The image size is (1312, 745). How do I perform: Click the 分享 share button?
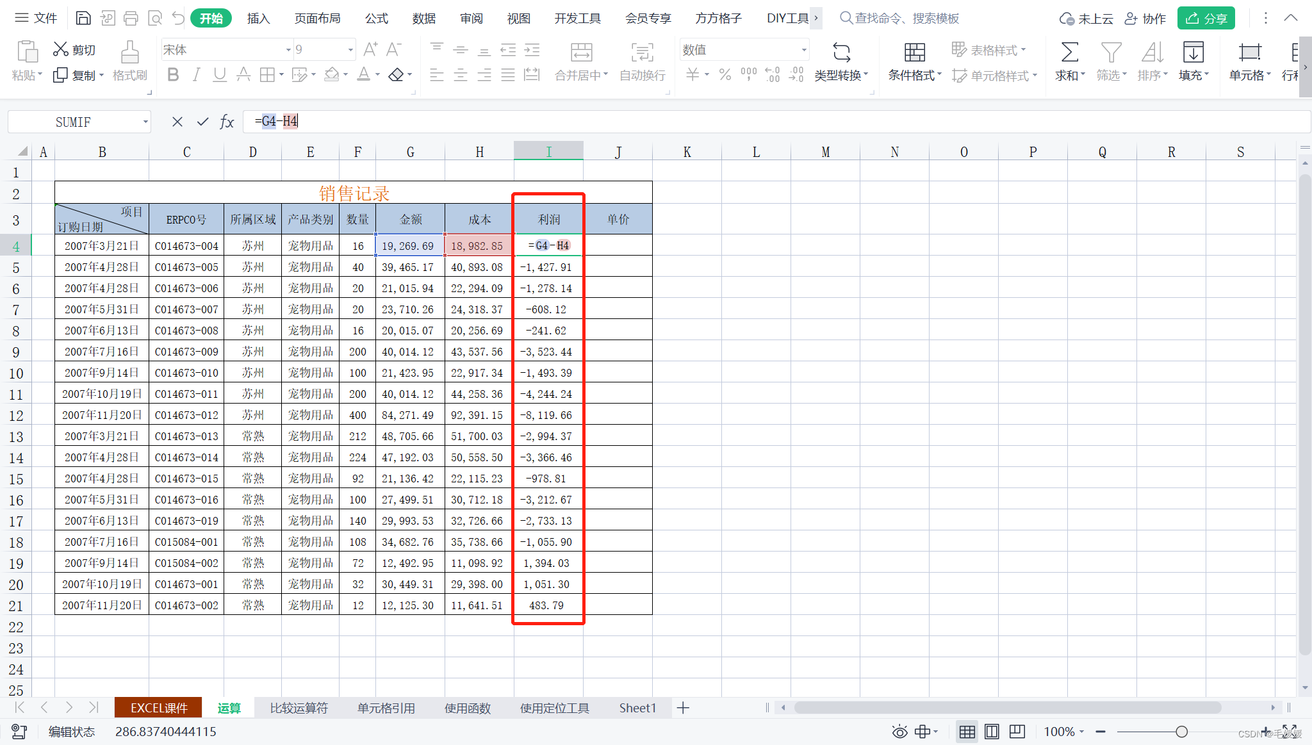1206,19
